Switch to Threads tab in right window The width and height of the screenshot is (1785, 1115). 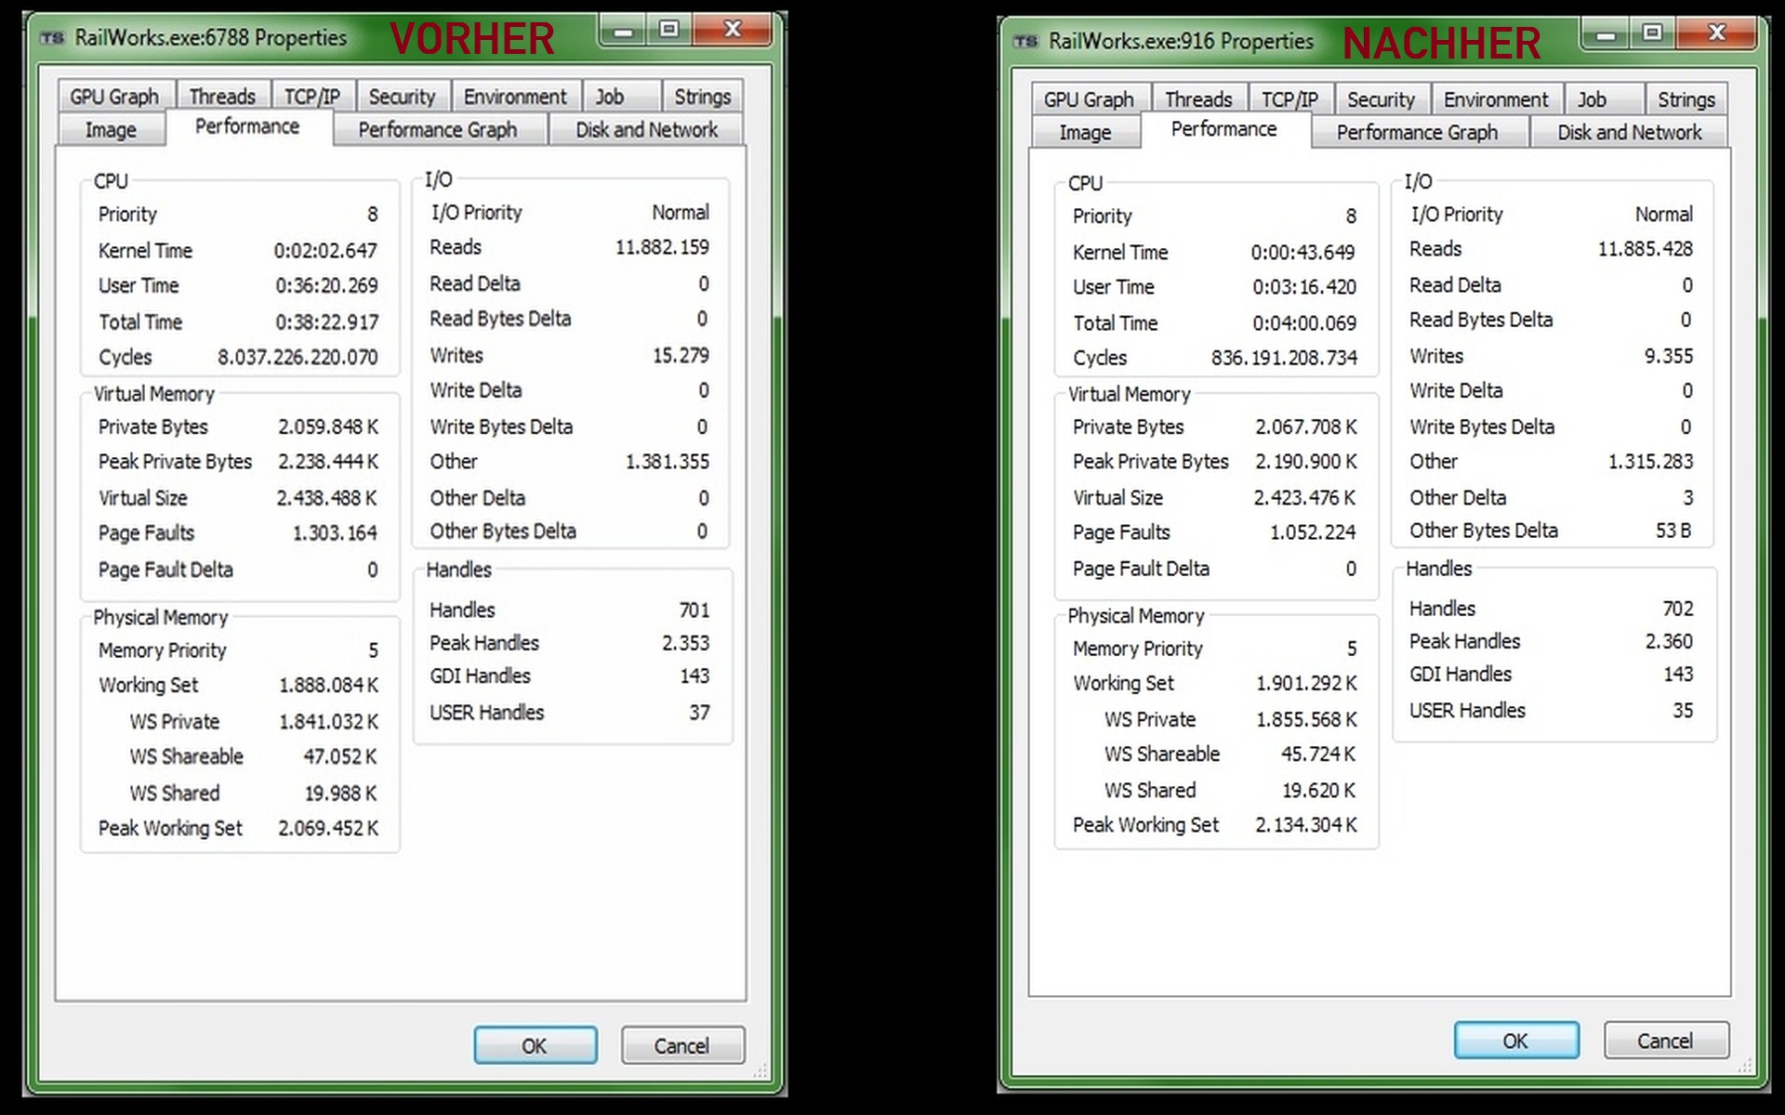(1197, 99)
